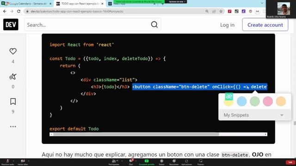This screenshot has height=166, width=296.
Task: Click the div className="list" code line
Action: tap(109, 80)
